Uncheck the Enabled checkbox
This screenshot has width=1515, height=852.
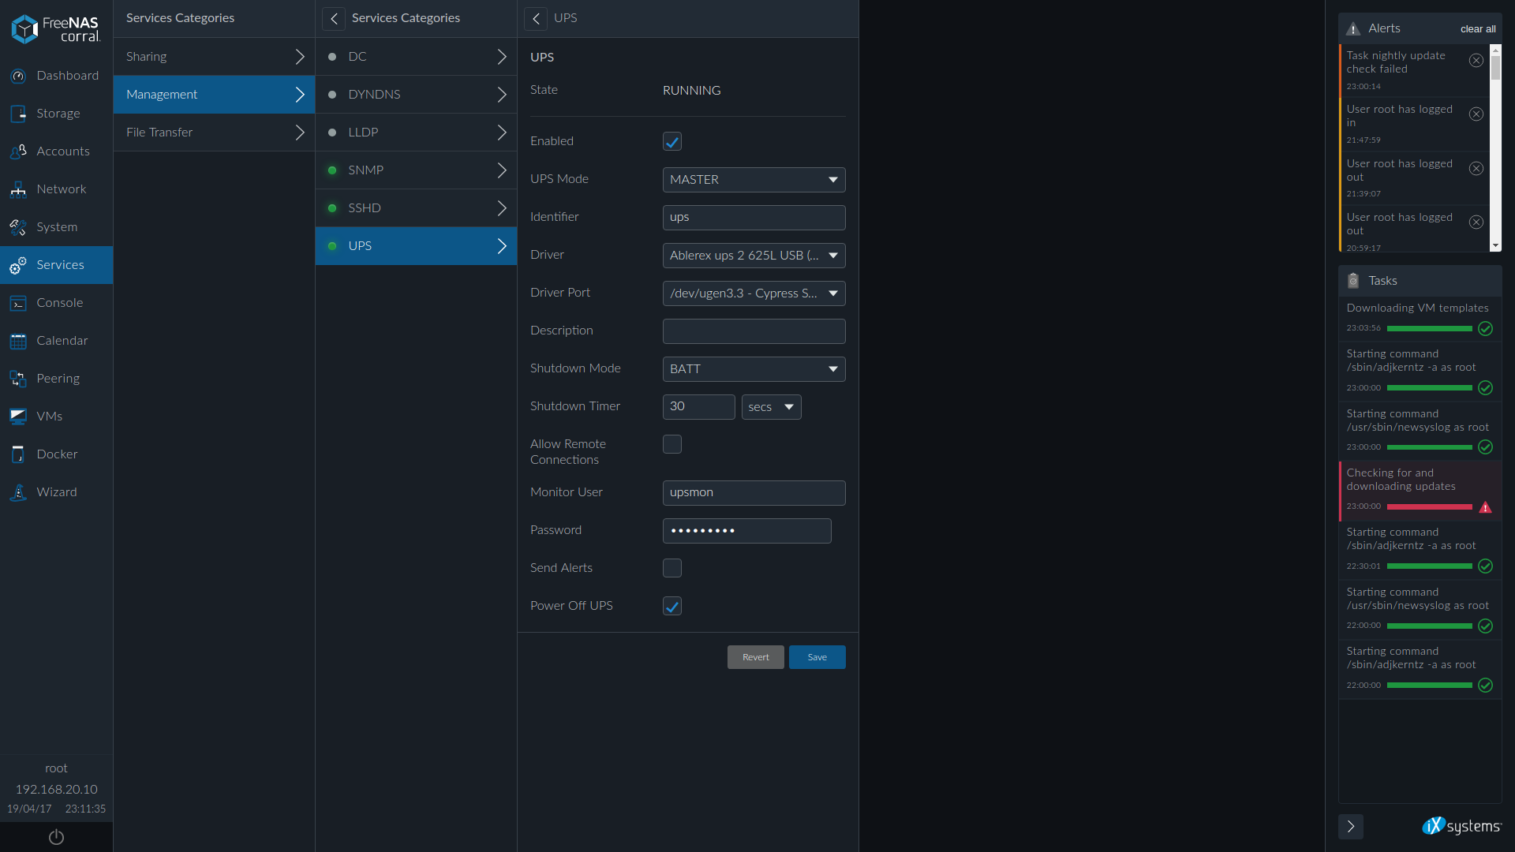tap(671, 142)
